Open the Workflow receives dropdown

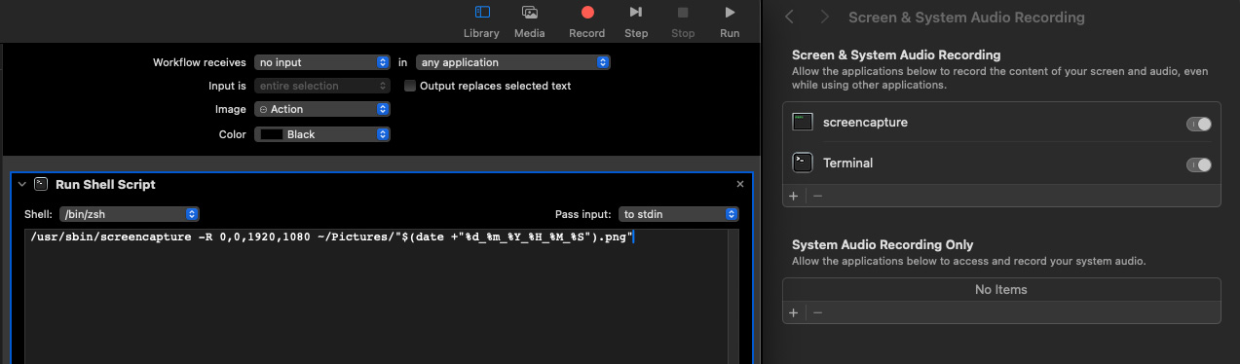[x=322, y=62]
